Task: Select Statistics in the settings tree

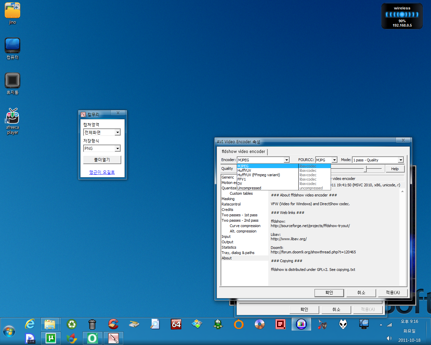Action: tap(229, 247)
